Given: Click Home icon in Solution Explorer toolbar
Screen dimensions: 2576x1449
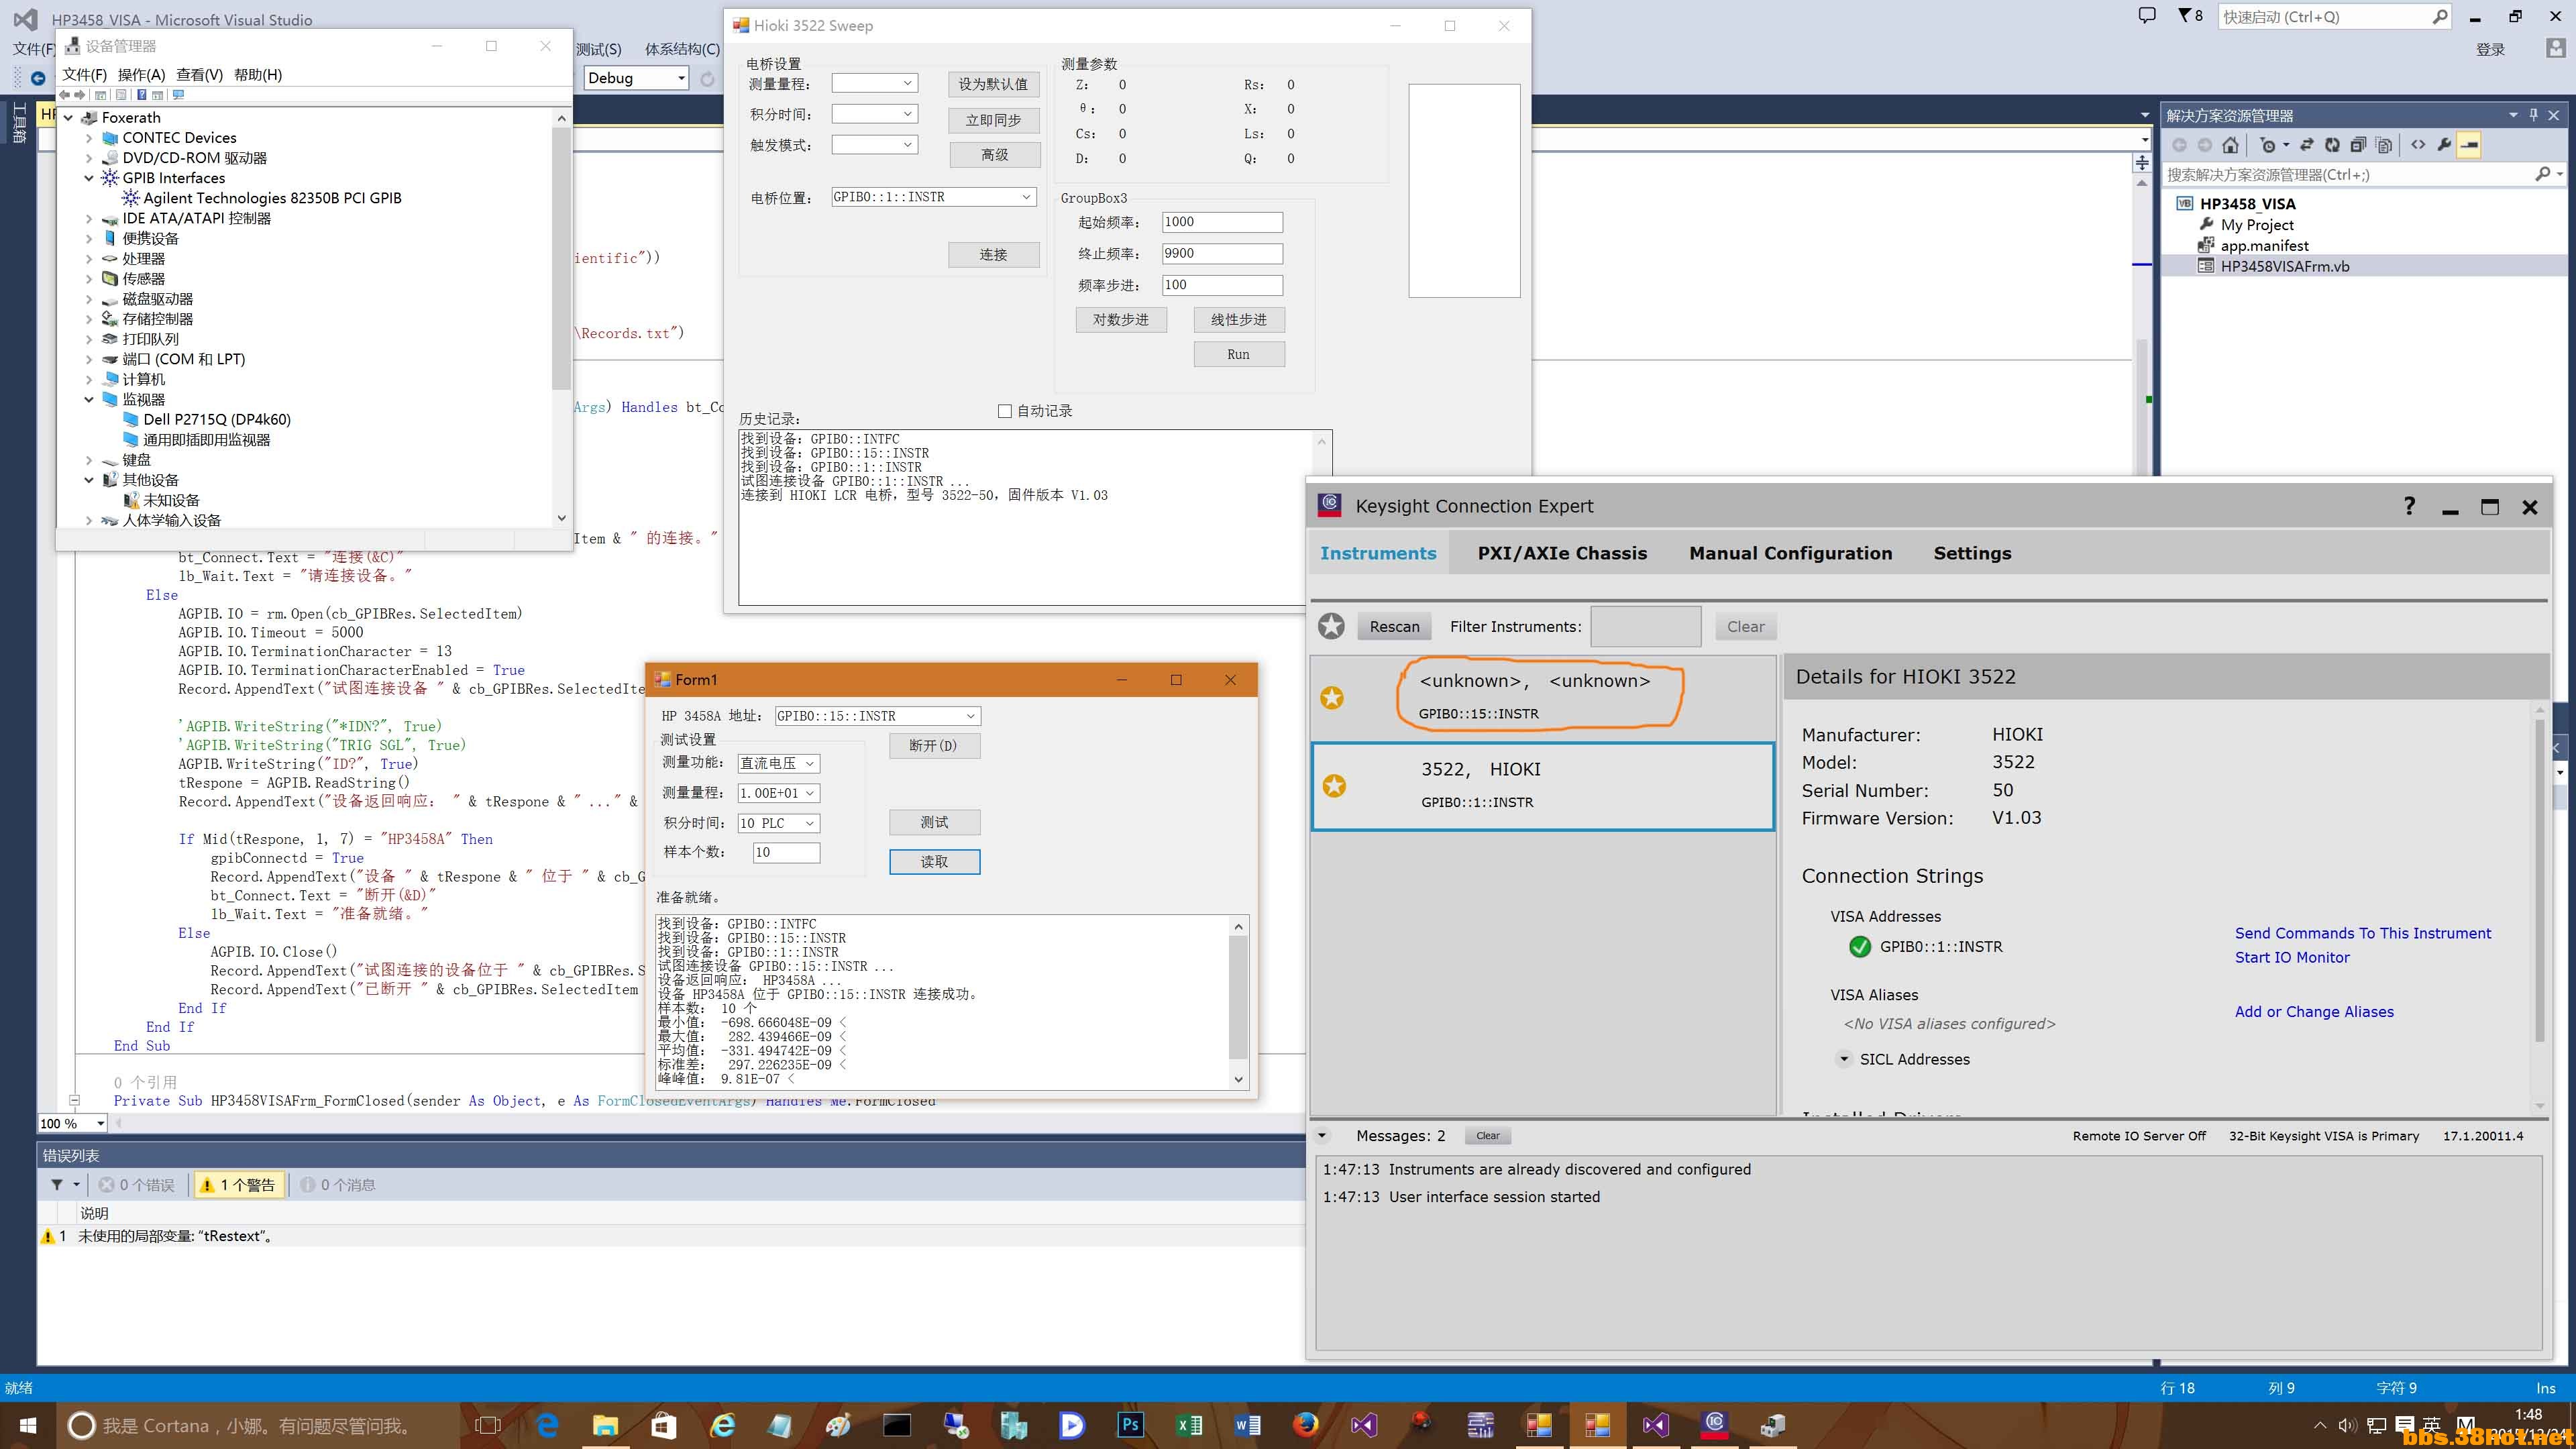Looking at the screenshot, I should click(x=2231, y=145).
